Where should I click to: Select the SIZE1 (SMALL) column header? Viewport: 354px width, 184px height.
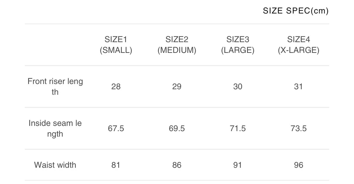tap(116, 45)
